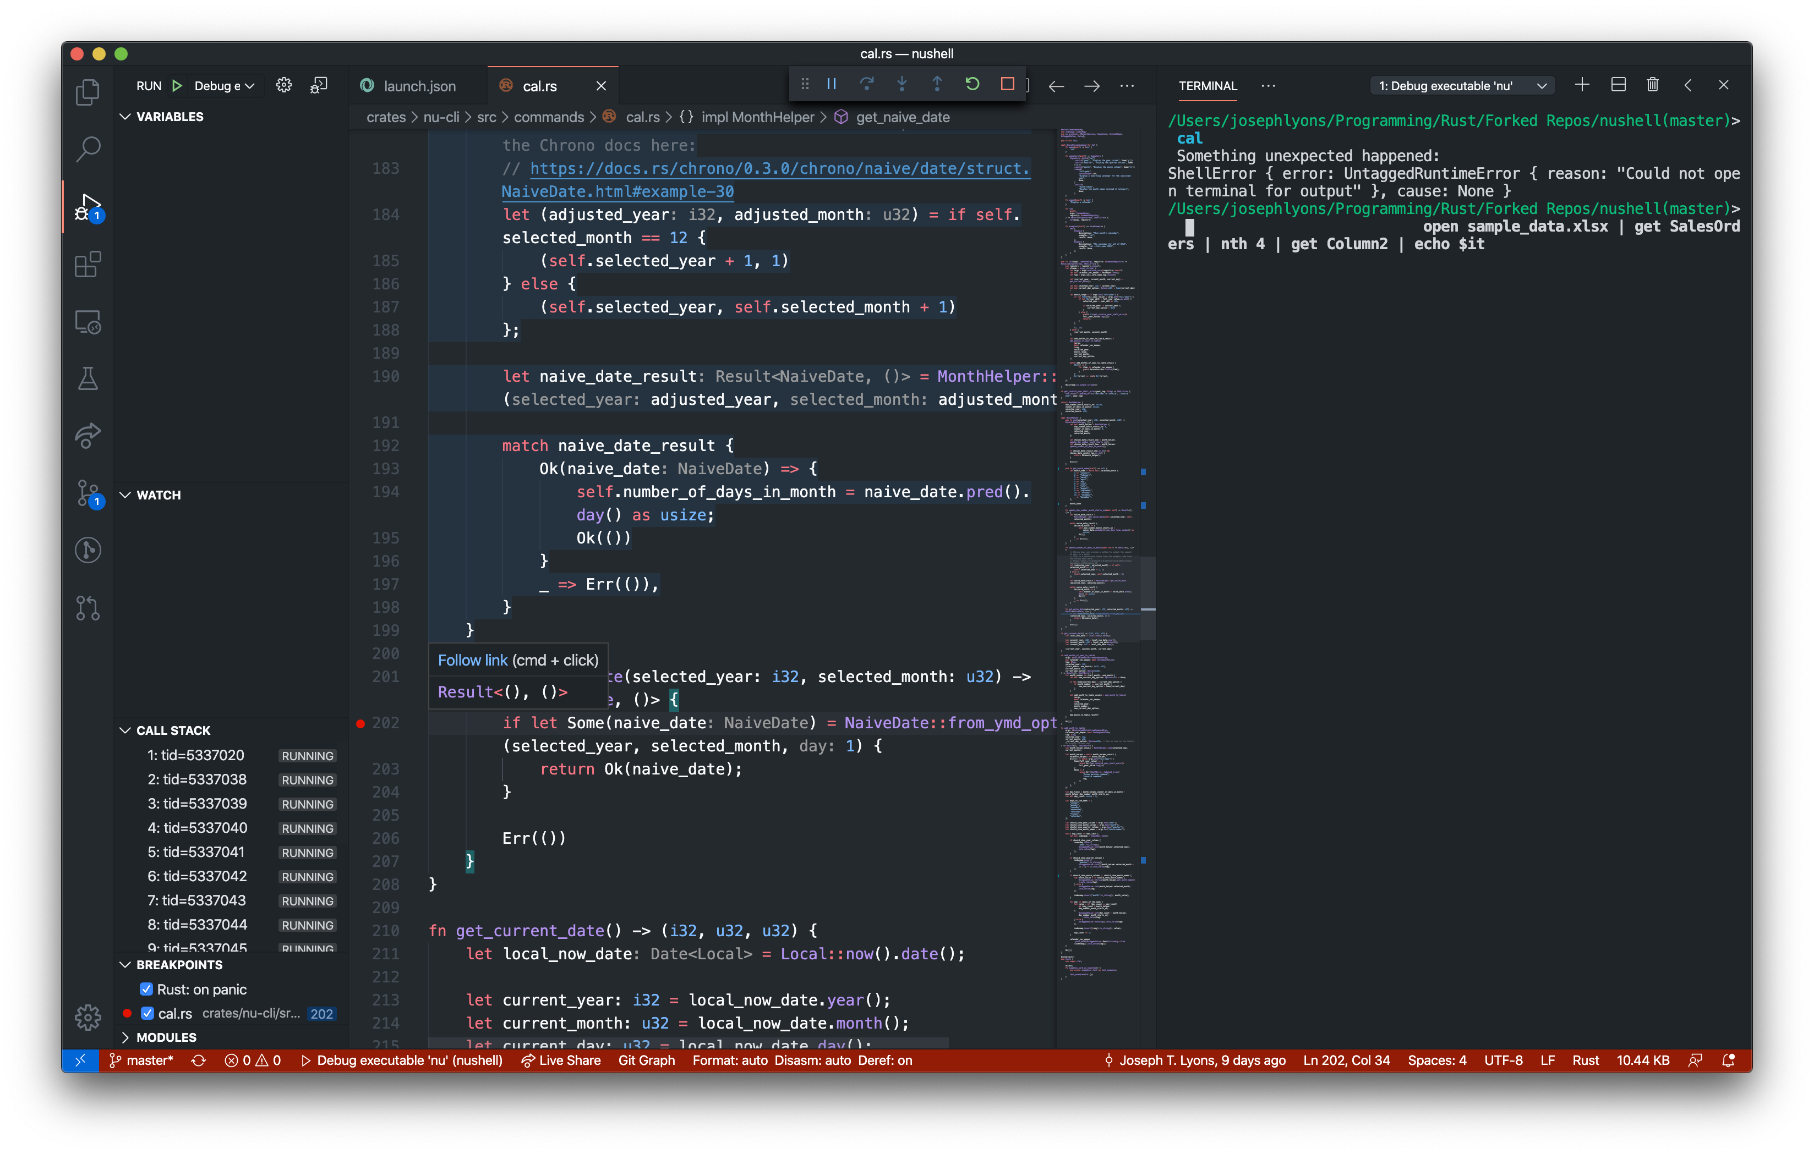The width and height of the screenshot is (1814, 1154).
Task: Pause the running debug session
Action: (832, 84)
